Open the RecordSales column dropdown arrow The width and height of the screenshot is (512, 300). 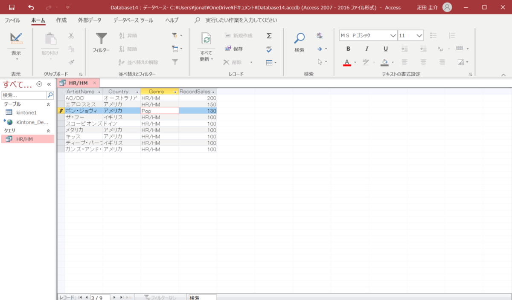click(x=213, y=92)
